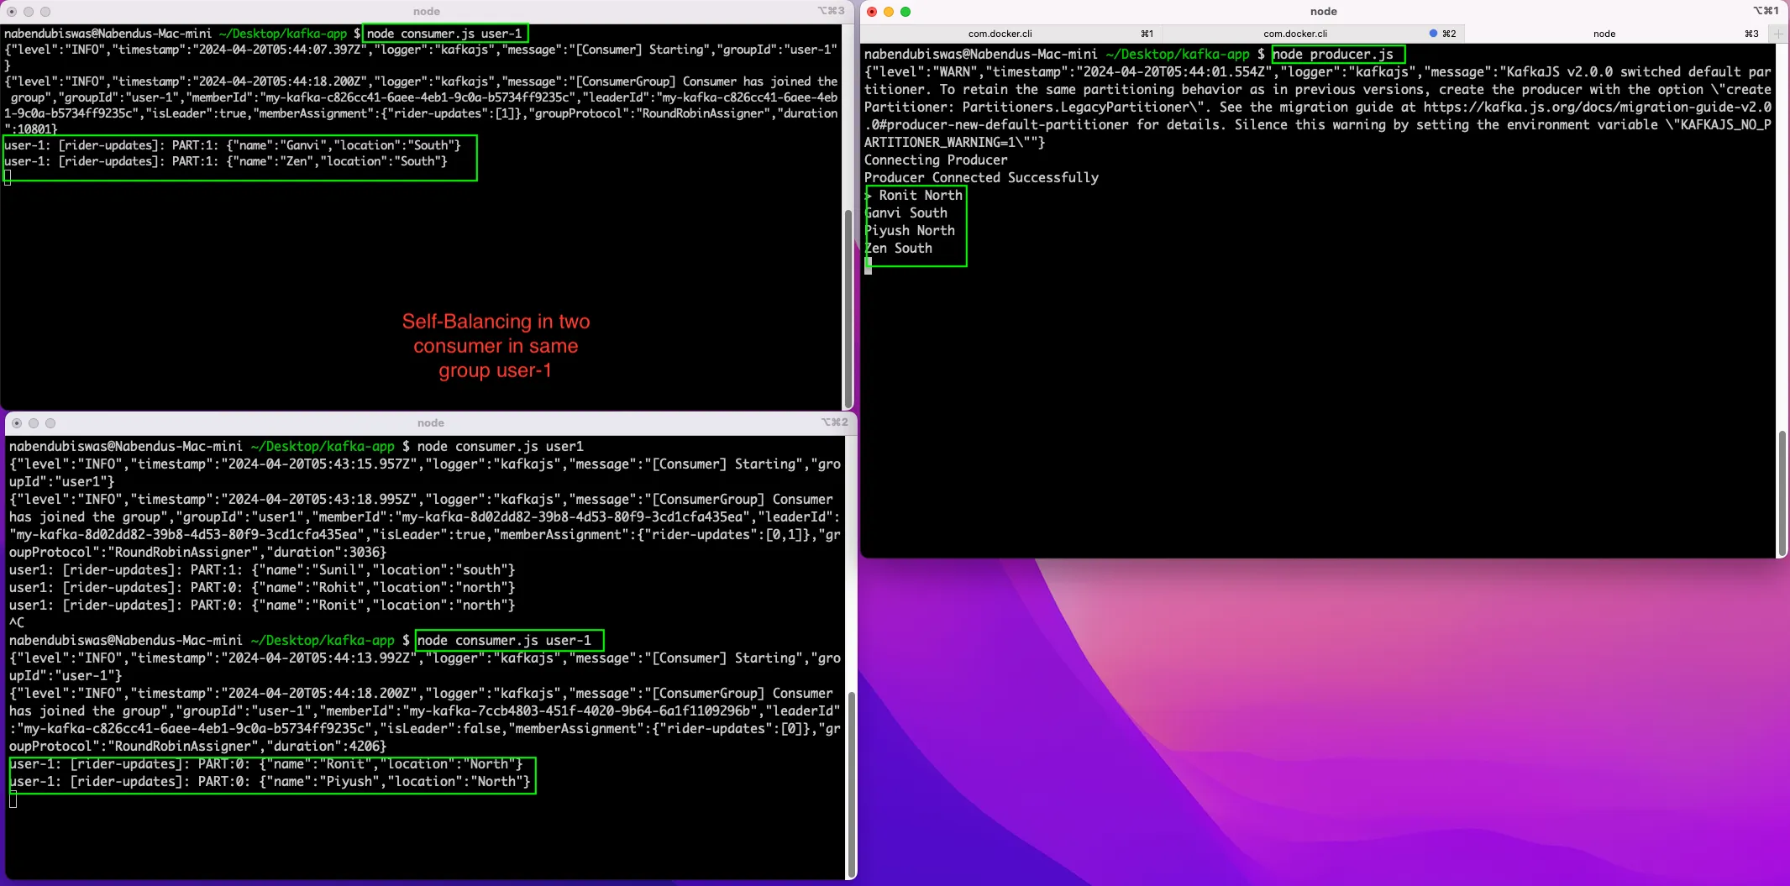Image resolution: width=1790 pixels, height=886 pixels.
Task: Click 'node consumer.js user-1' command in top-left window
Action: pyautogui.click(x=444, y=34)
